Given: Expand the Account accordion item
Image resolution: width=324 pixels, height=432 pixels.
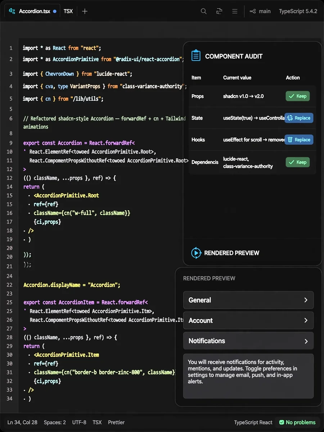Looking at the screenshot, I should pos(248,320).
